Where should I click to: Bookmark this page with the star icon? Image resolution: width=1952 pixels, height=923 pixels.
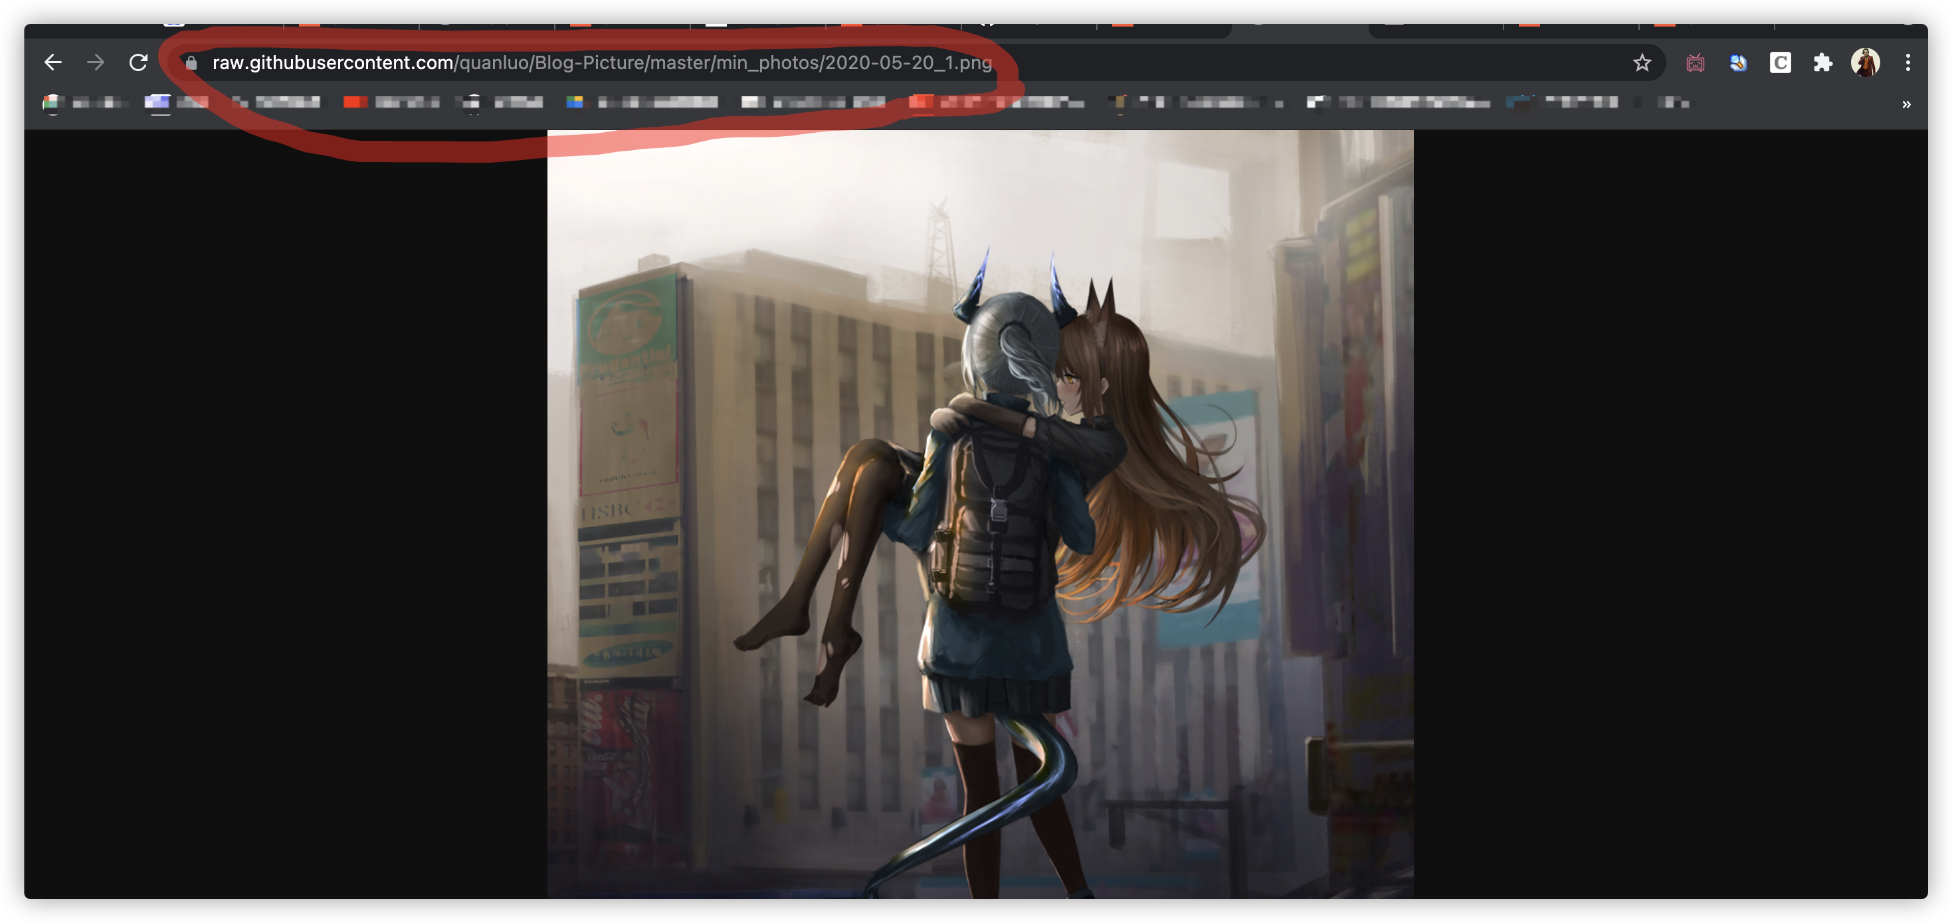[x=1641, y=63]
